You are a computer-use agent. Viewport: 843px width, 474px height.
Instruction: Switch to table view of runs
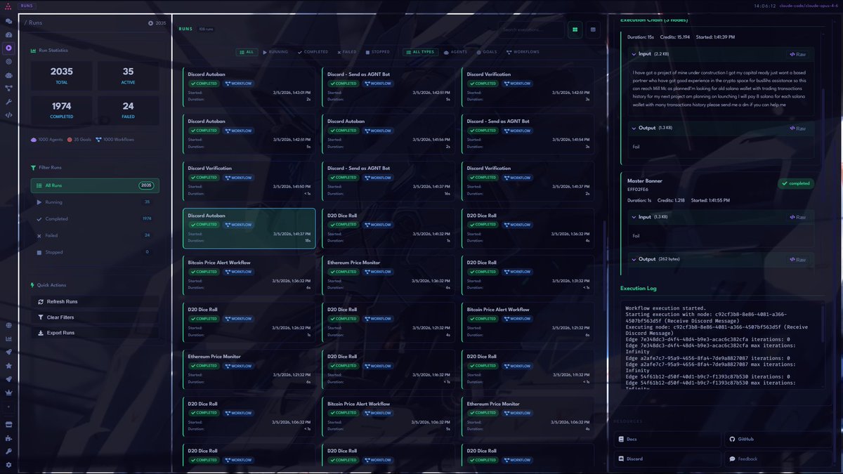(593, 29)
